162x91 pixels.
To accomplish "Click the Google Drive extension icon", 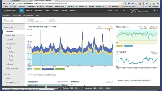I will click(x=154, y=4).
